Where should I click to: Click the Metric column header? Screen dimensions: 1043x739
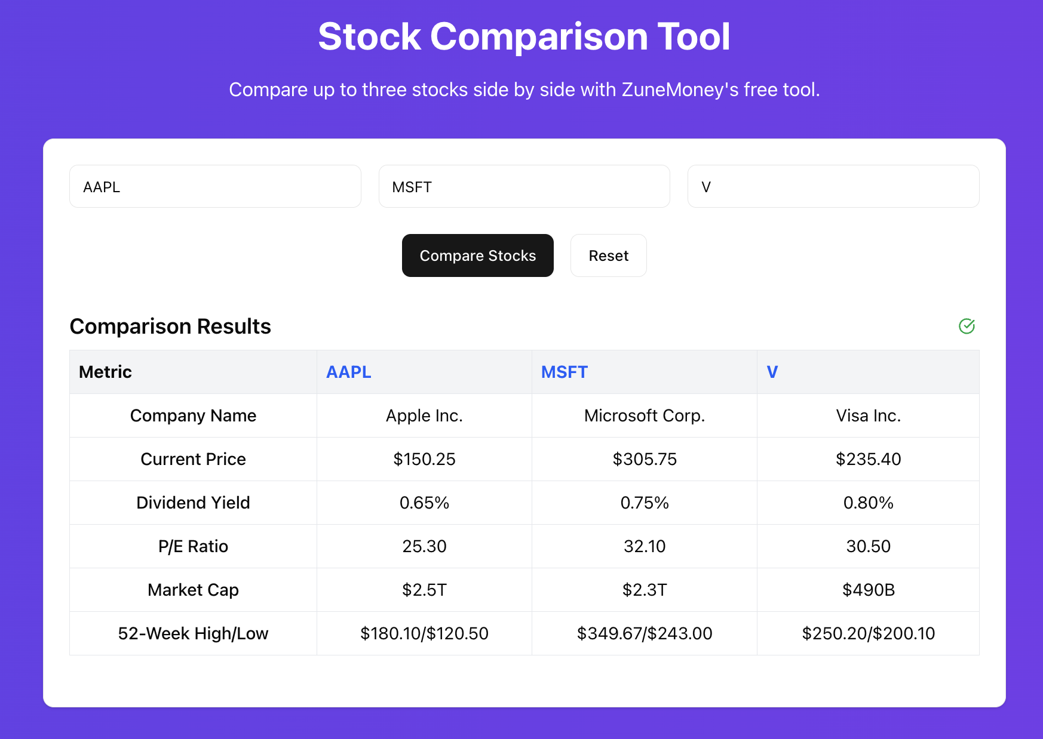point(106,372)
